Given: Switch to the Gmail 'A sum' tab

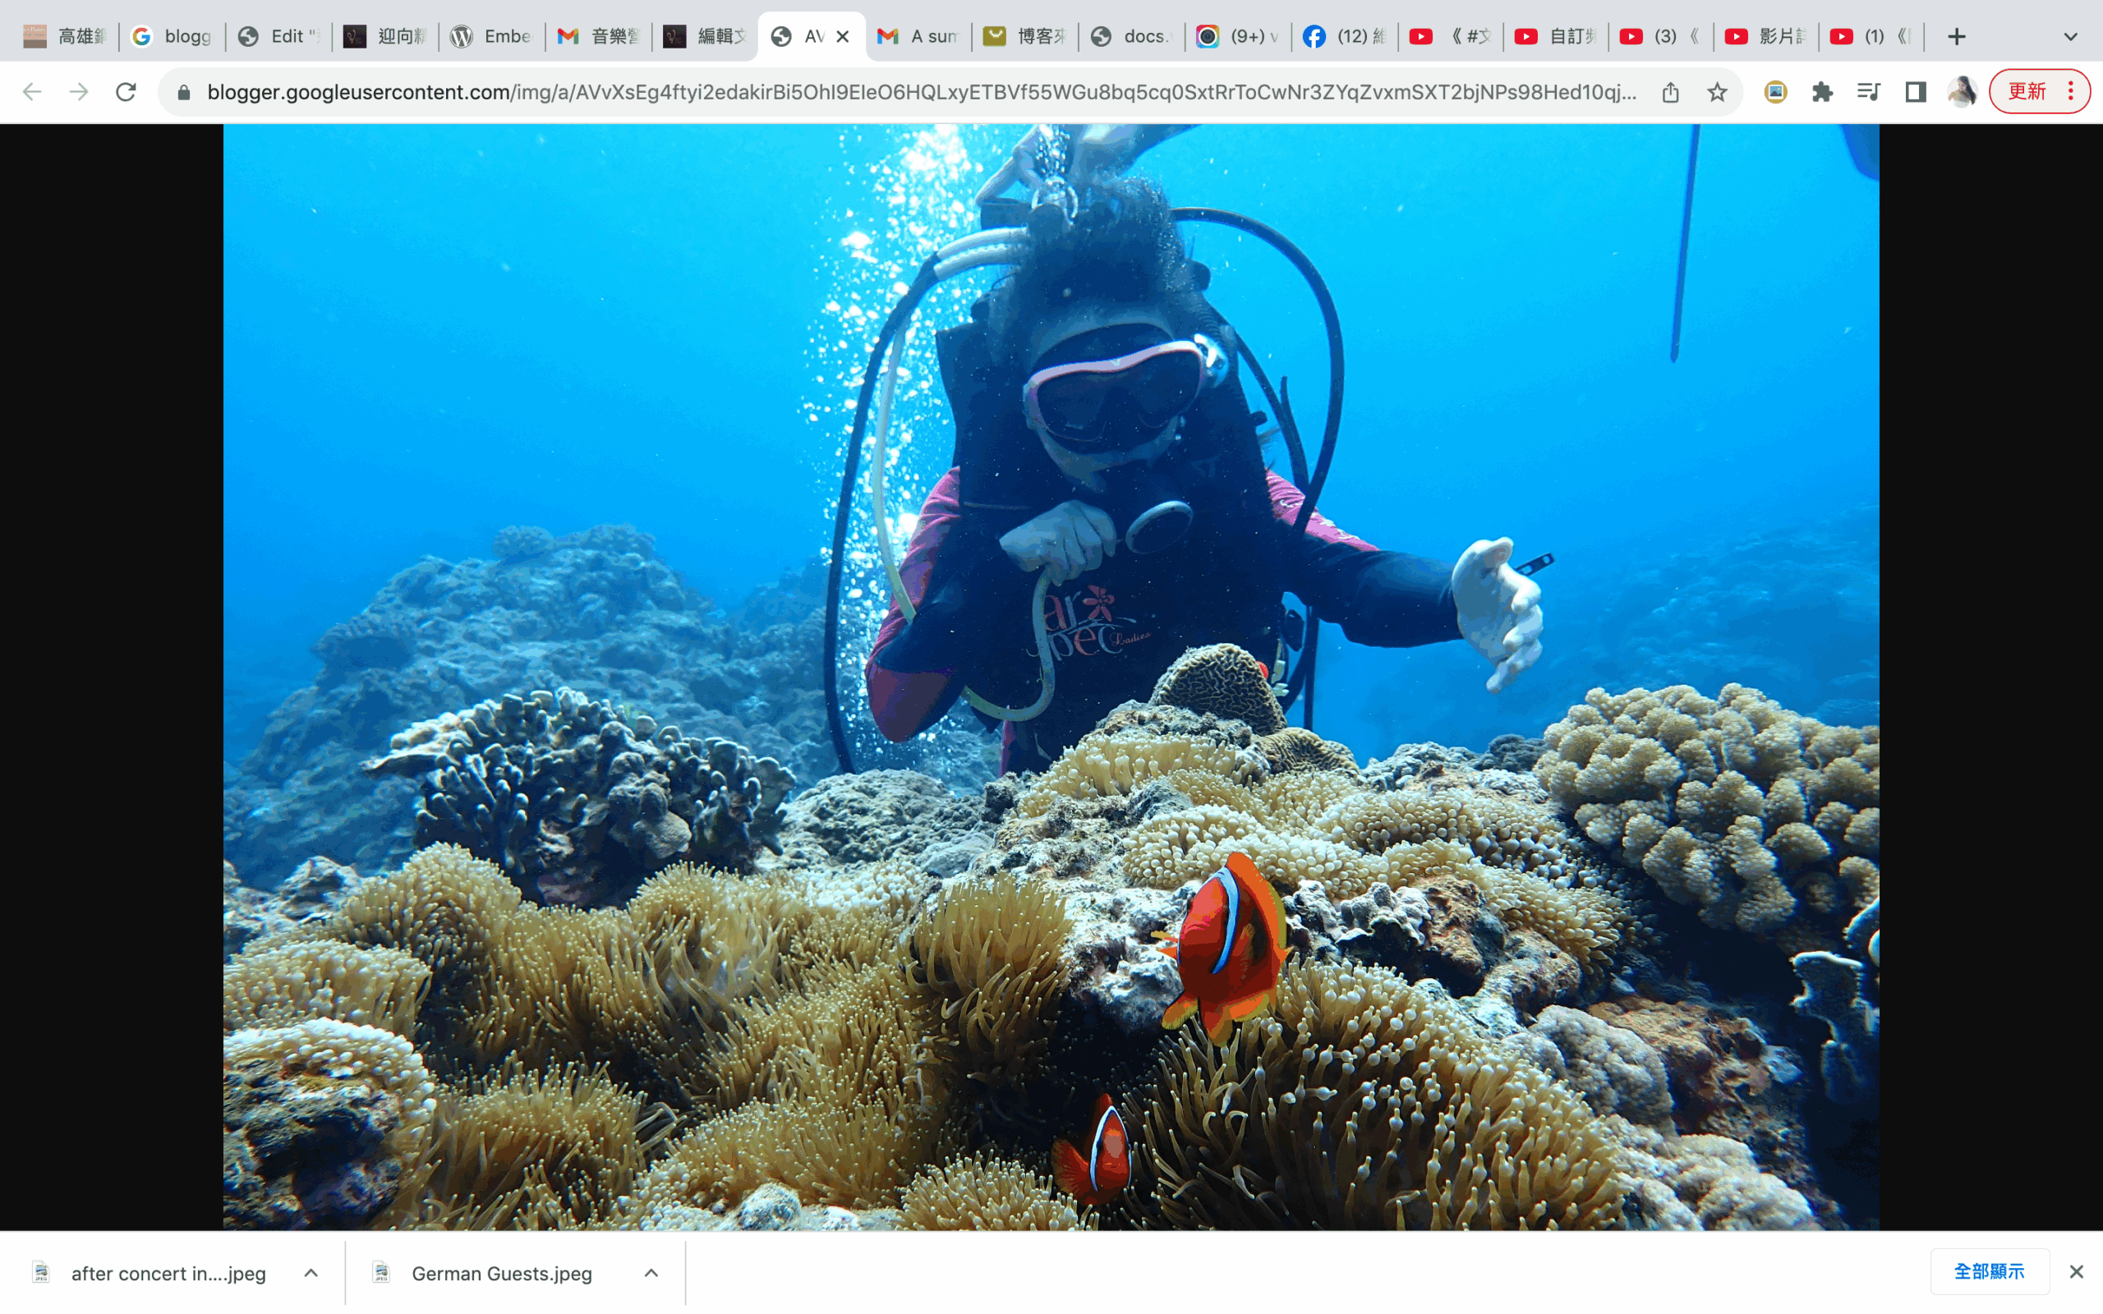Looking at the screenshot, I should [x=918, y=36].
